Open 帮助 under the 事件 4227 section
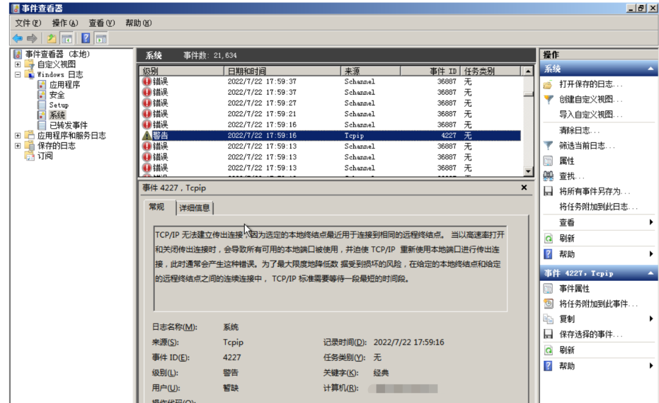 pos(566,366)
